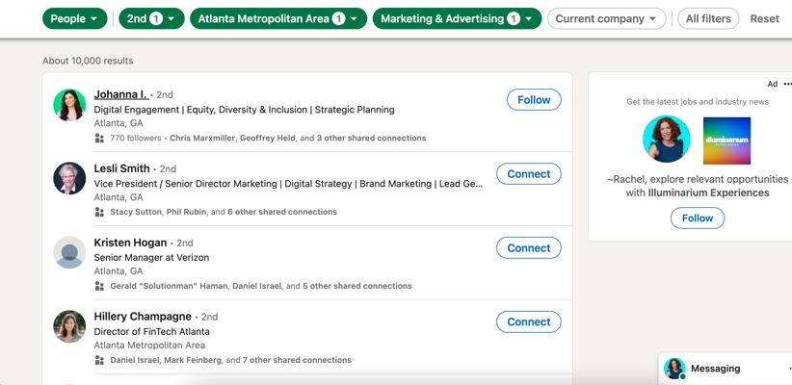Open All filters panel

(708, 18)
